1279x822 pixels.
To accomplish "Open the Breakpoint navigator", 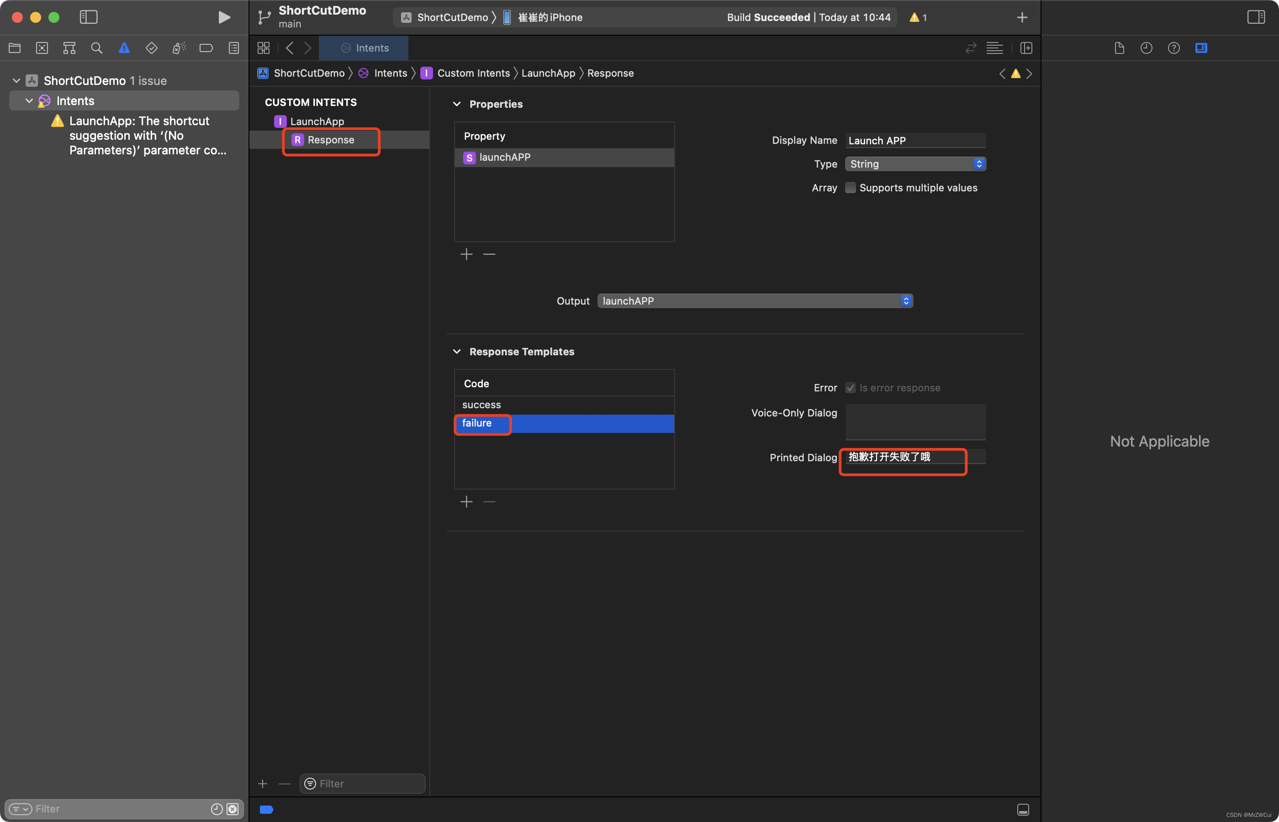I will point(206,48).
